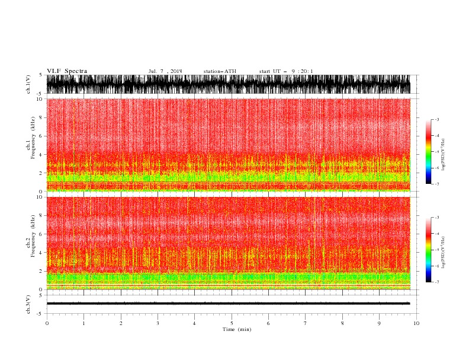Viewport: 469px width, 363px height.
Task: Click time axis tick label '0'
Action: pyautogui.click(x=47, y=323)
